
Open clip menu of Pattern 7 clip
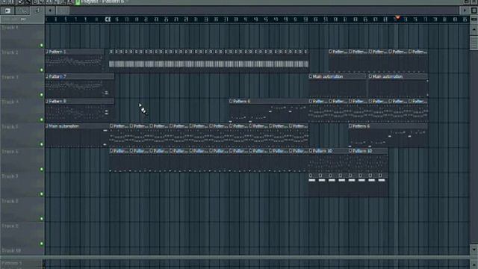tap(47, 76)
